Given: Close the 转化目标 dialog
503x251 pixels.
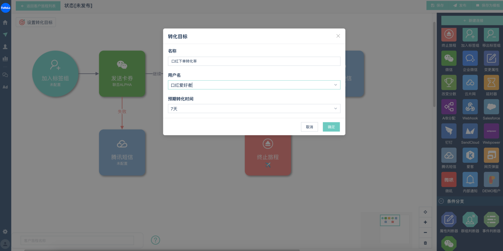Looking at the screenshot, I should (x=338, y=36).
